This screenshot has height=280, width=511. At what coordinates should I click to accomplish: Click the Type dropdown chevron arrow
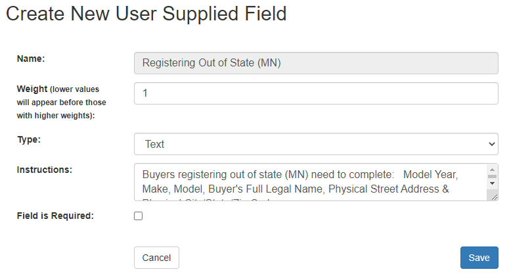[492, 144]
